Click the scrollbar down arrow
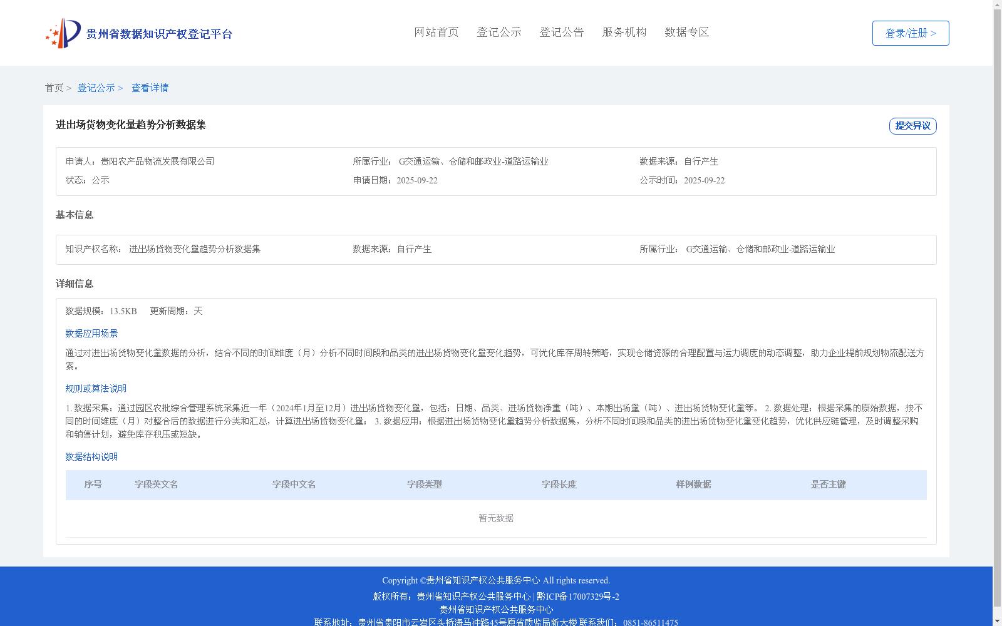The height and width of the screenshot is (626, 1002). 997,621
